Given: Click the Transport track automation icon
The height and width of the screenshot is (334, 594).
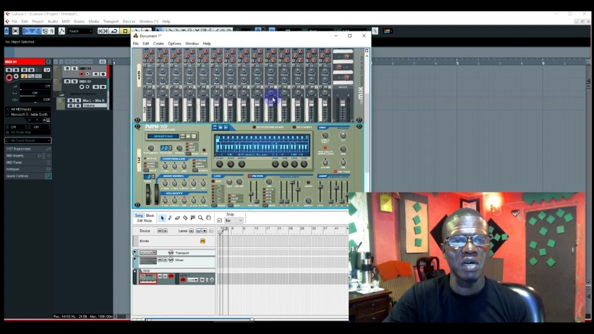Looking at the screenshot, I should coord(171,253).
